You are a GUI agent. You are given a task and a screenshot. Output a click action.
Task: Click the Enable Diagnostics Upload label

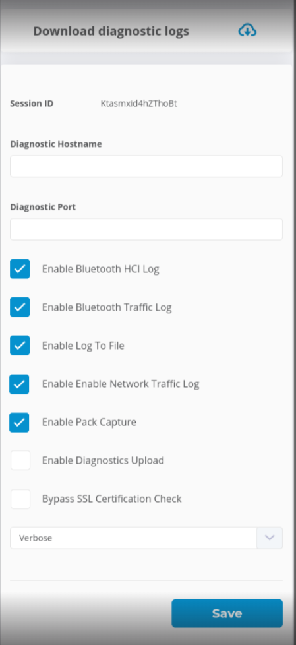pyautogui.click(x=103, y=461)
